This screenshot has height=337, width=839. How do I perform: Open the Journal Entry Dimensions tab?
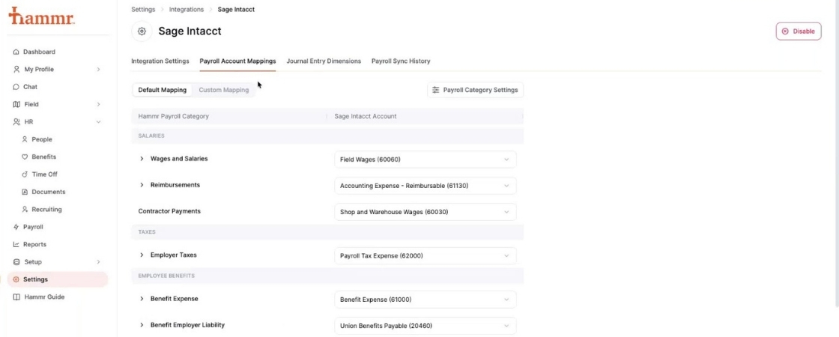[324, 61]
